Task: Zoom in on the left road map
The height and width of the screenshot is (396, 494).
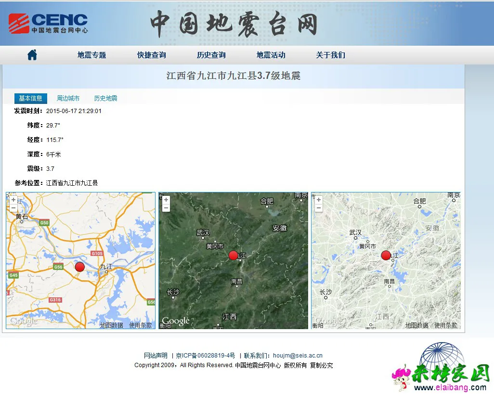Action: click(x=13, y=200)
